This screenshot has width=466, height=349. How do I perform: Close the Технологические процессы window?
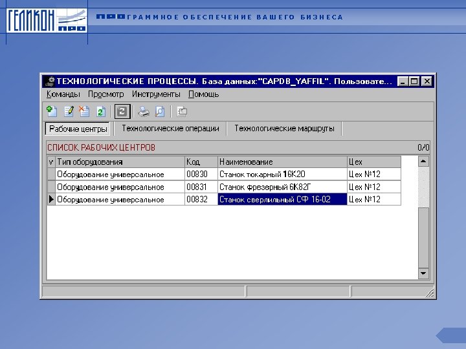pos(427,81)
